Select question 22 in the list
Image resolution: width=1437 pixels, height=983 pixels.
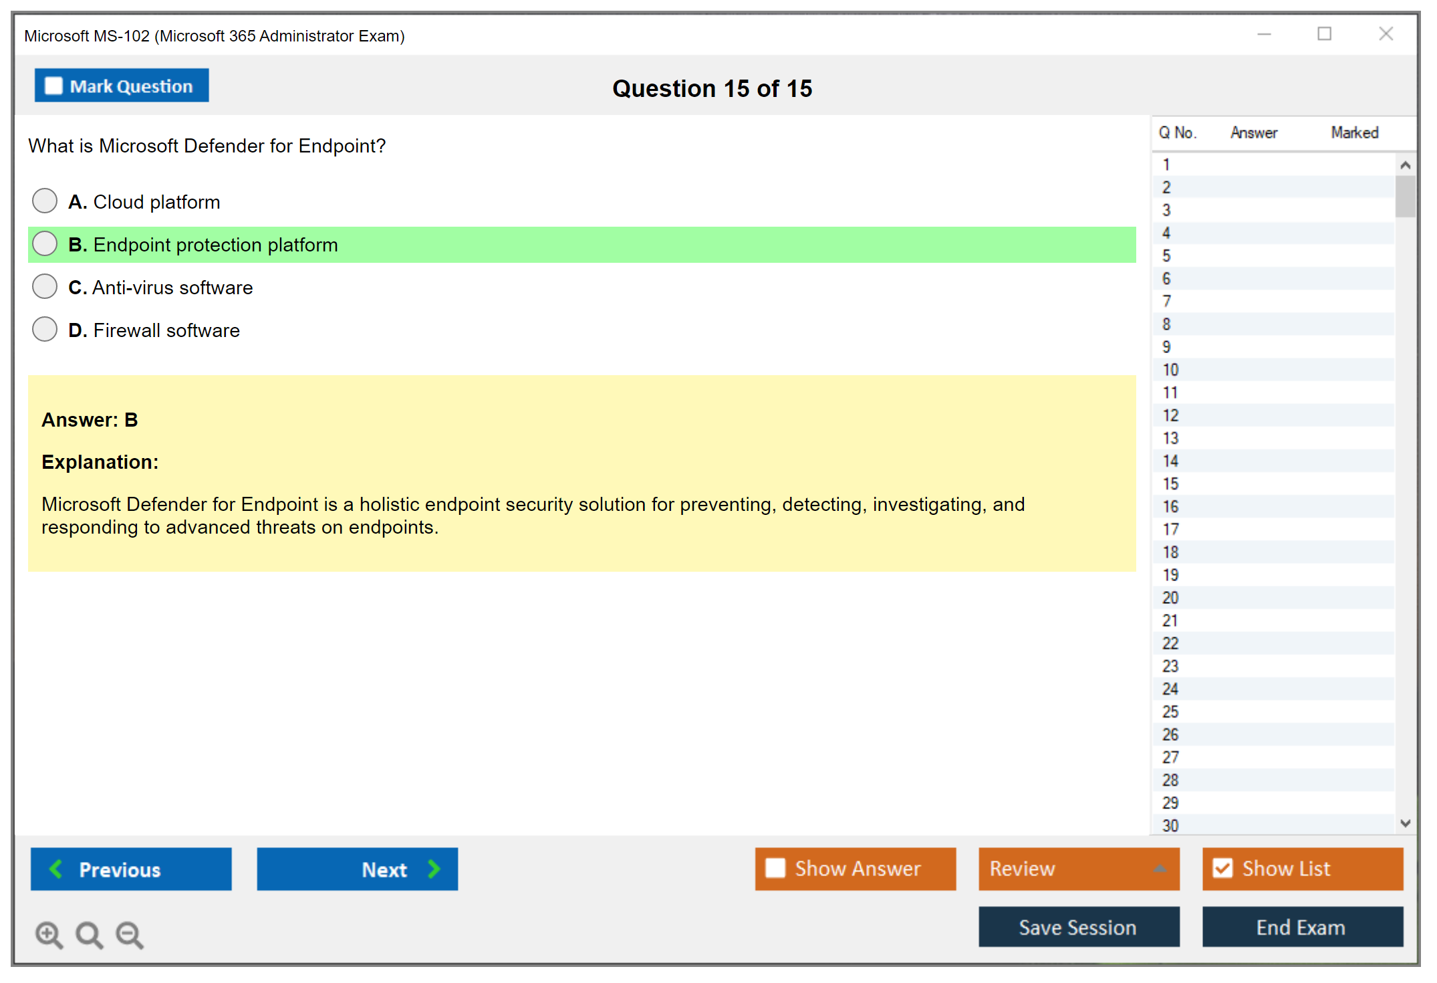pyautogui.click(x=1170, y=643)
